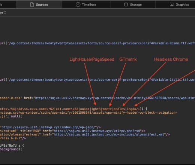
Task: Open the Storage tab
Action: pos(133,4)
